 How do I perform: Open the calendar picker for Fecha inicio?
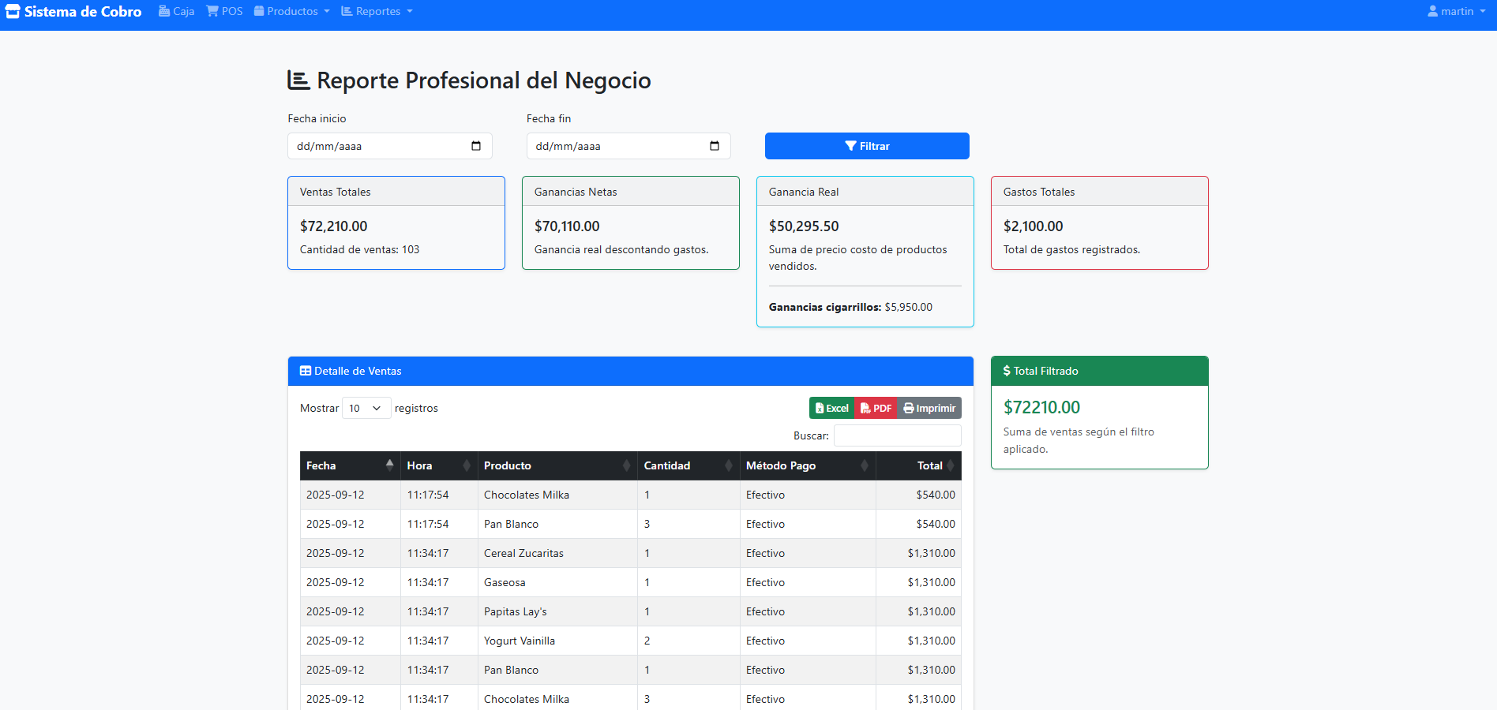click(475, 146)
